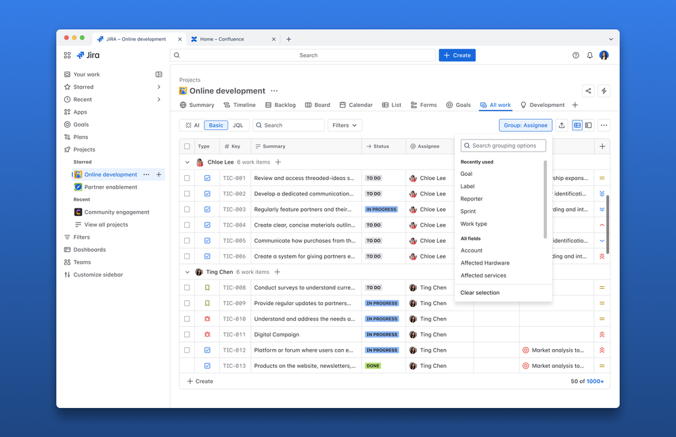Add a column with the plus icon

602,147
